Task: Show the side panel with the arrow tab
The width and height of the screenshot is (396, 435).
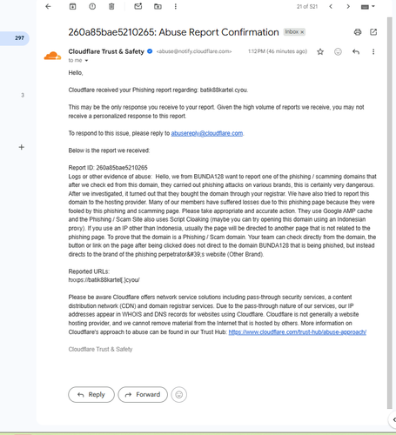Action: tap(393, 419)
